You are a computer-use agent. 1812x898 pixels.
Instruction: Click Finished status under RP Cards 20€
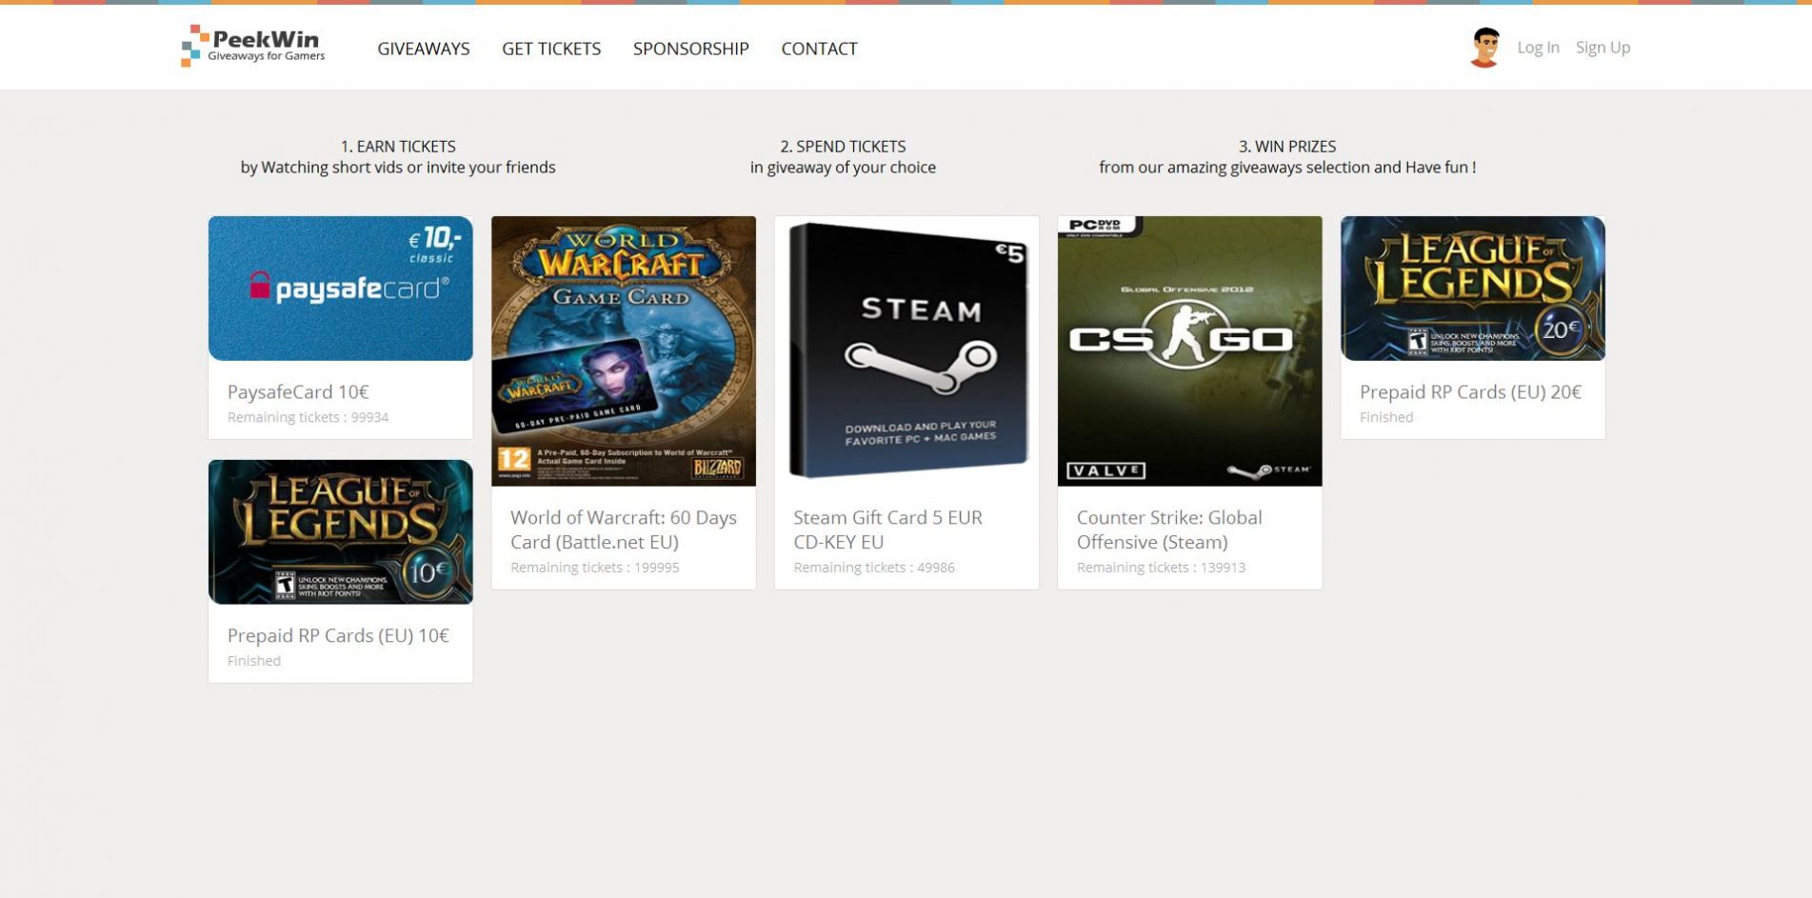point(1386,417)
